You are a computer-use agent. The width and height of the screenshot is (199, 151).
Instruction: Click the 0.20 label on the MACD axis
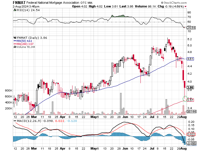point(191,122)
